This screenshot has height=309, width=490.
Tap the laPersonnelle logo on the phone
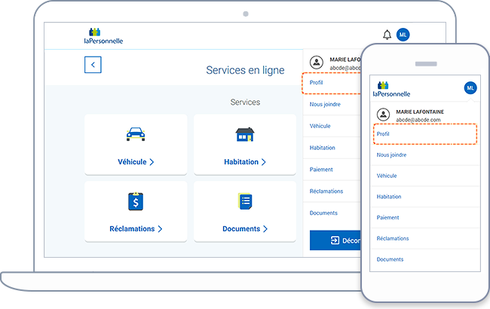(391, 90)
